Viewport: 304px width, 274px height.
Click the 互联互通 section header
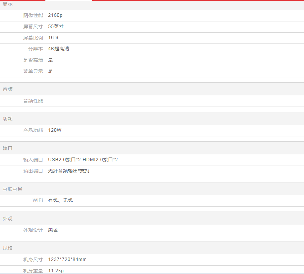13,189
